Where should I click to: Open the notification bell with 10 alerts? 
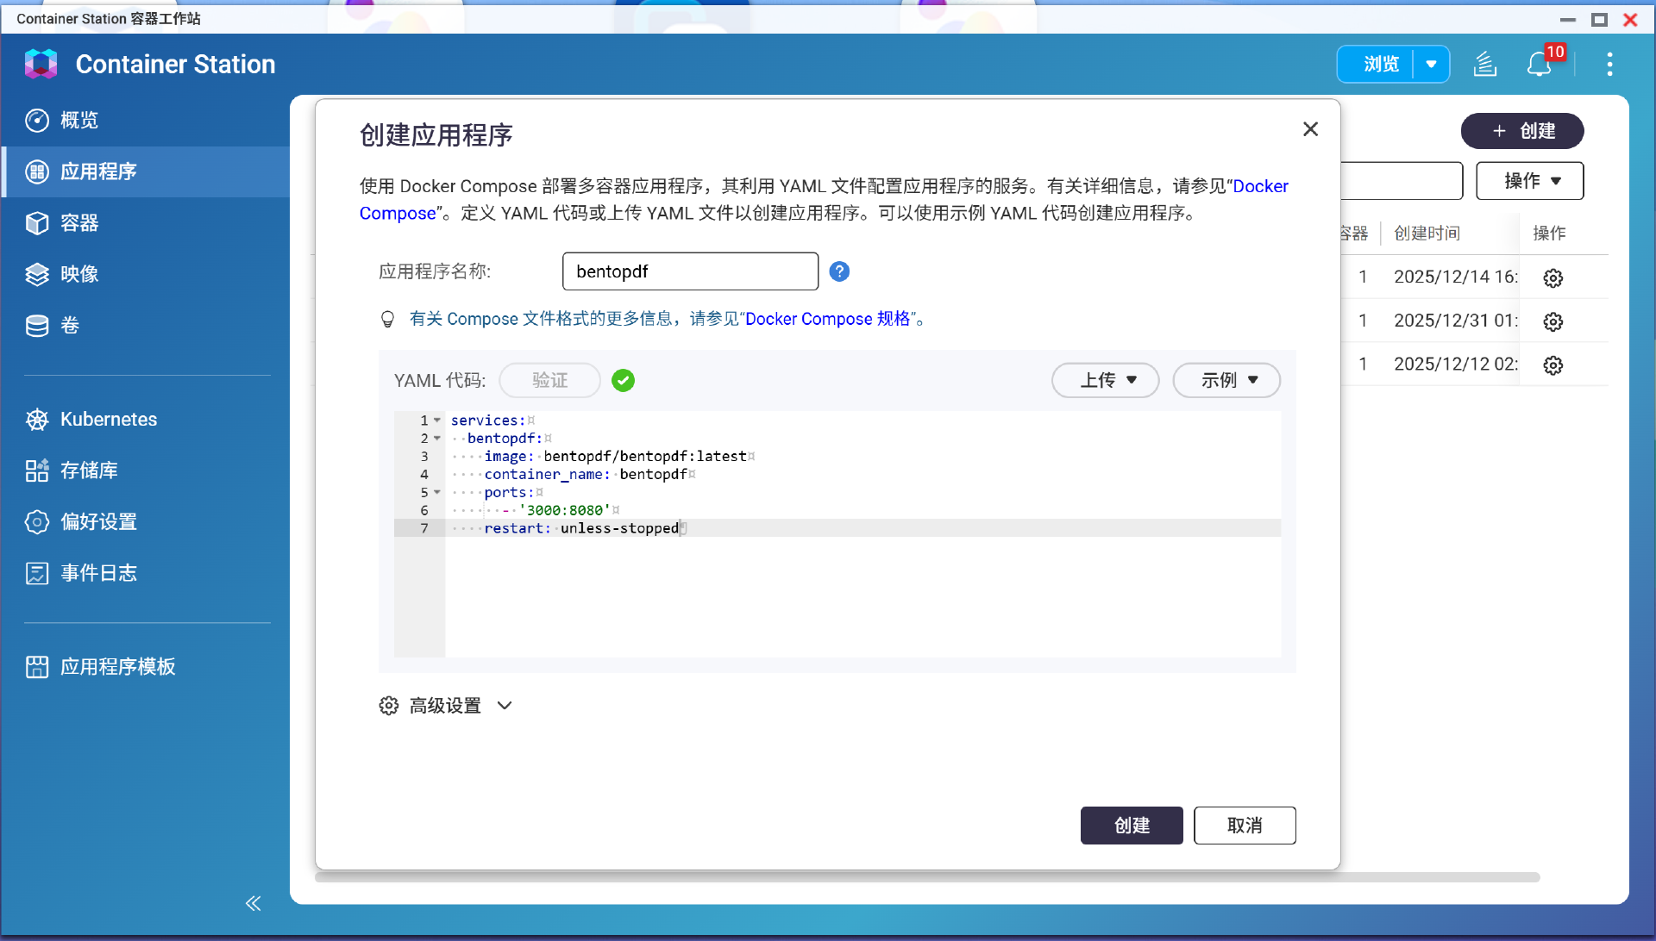[1540, 64]
